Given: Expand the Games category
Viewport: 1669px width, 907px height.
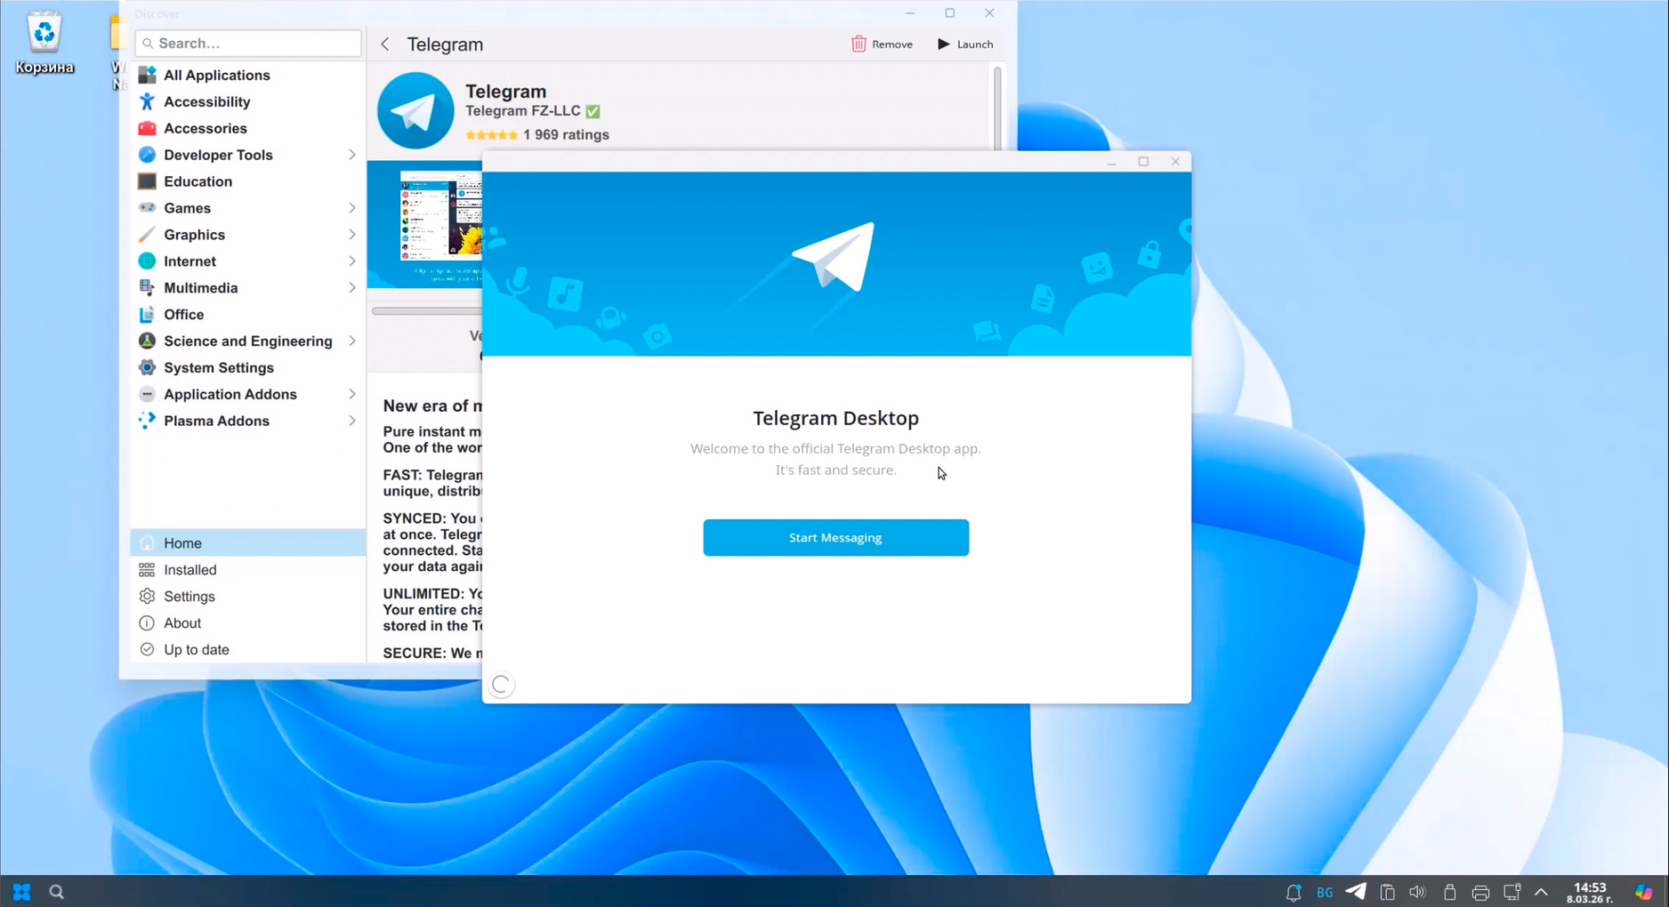Looking at the screenshot, I should pos(352,208).
